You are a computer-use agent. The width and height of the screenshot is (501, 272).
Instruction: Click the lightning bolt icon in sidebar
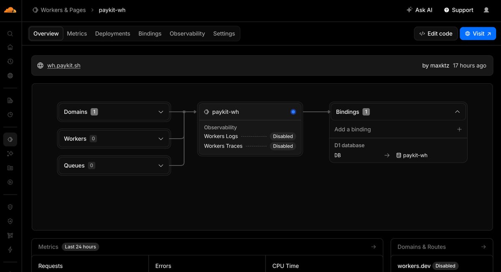(x=10, y=250)
